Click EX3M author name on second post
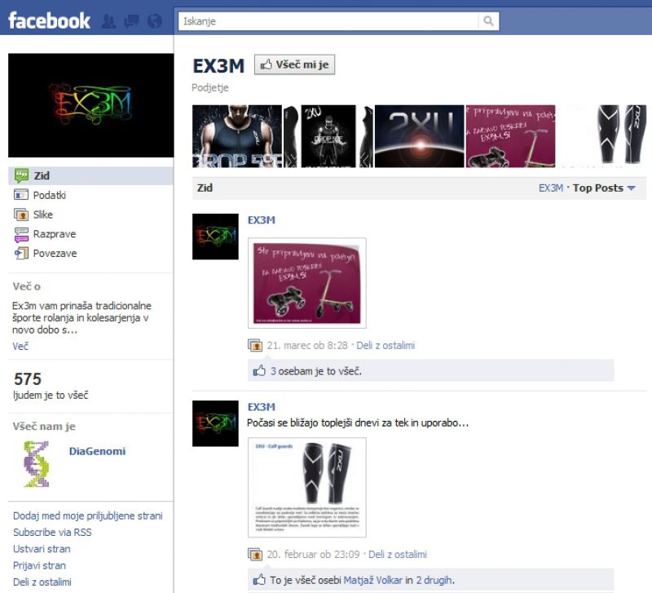Image resolution: width=652 pixels, height=593 pixels. (x=262, y=406)
